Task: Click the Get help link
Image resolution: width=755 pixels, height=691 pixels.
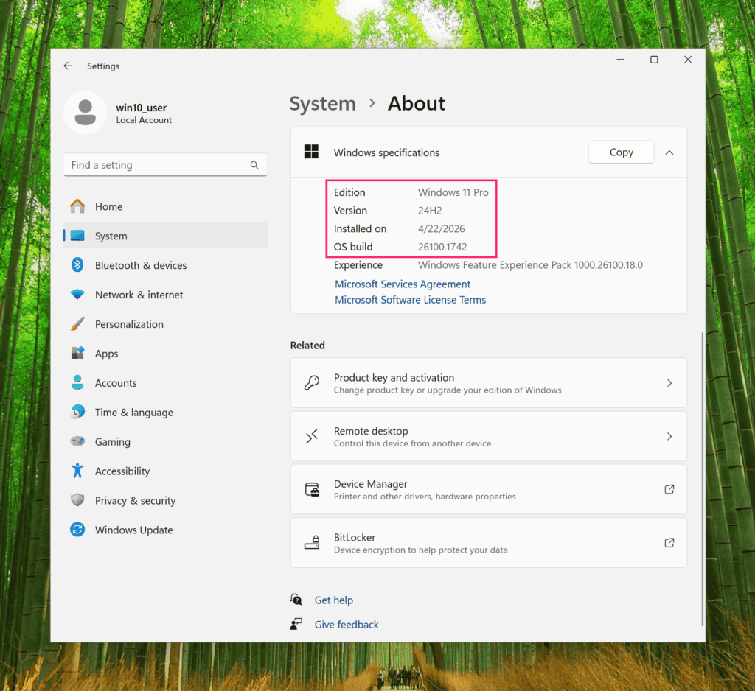Action: pos(334,600)
